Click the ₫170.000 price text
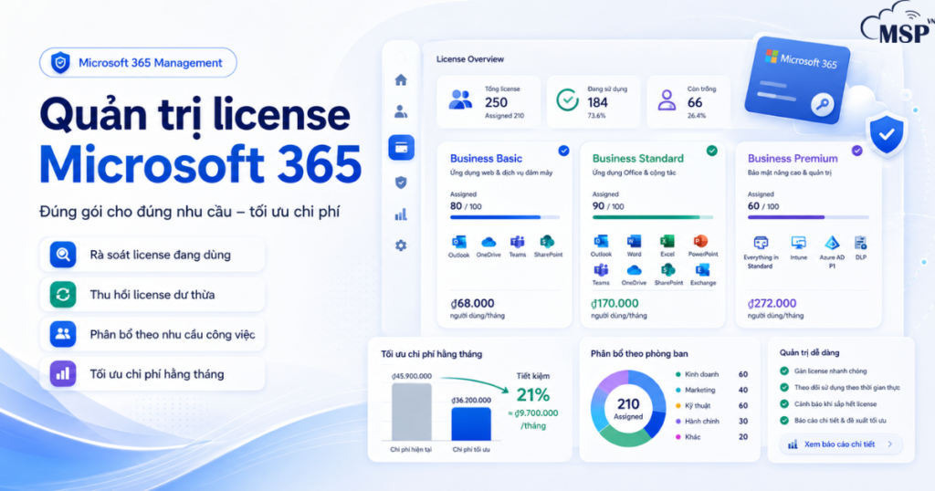 615,303
